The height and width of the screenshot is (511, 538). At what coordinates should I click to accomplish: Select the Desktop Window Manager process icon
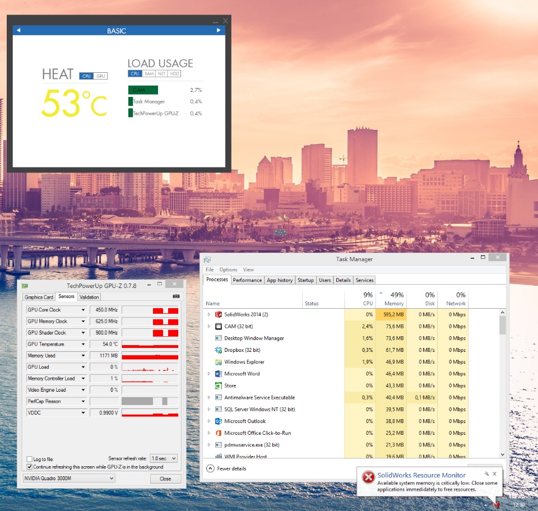218,338
